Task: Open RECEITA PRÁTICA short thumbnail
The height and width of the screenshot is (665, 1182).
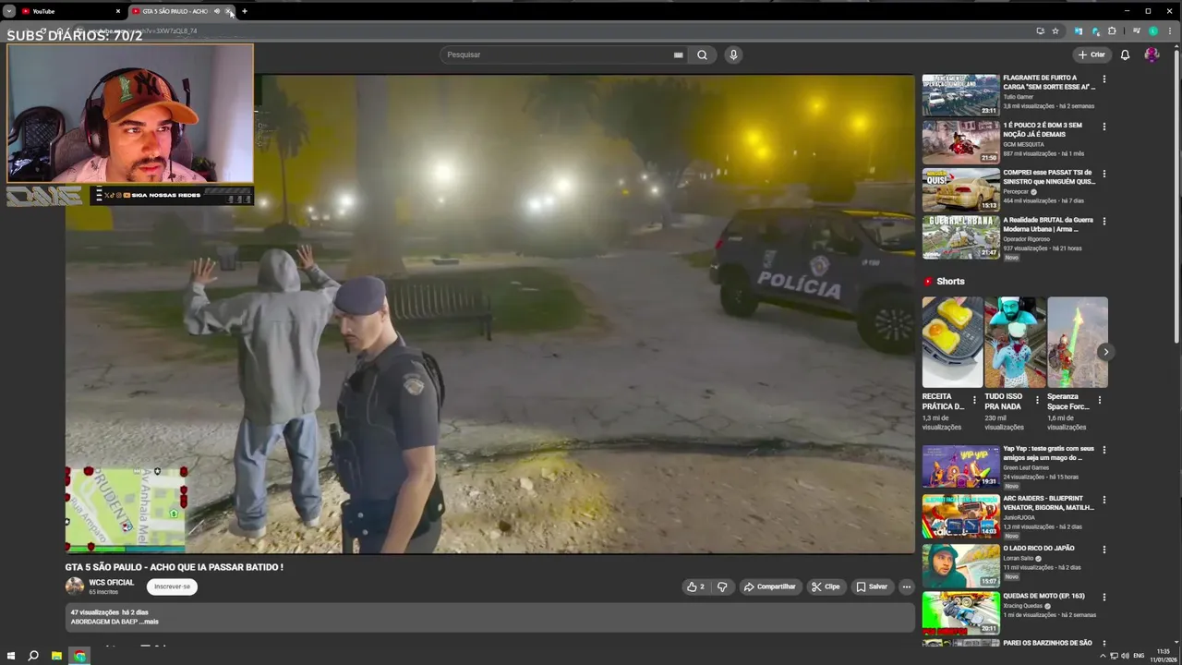Action: point(952,342)
